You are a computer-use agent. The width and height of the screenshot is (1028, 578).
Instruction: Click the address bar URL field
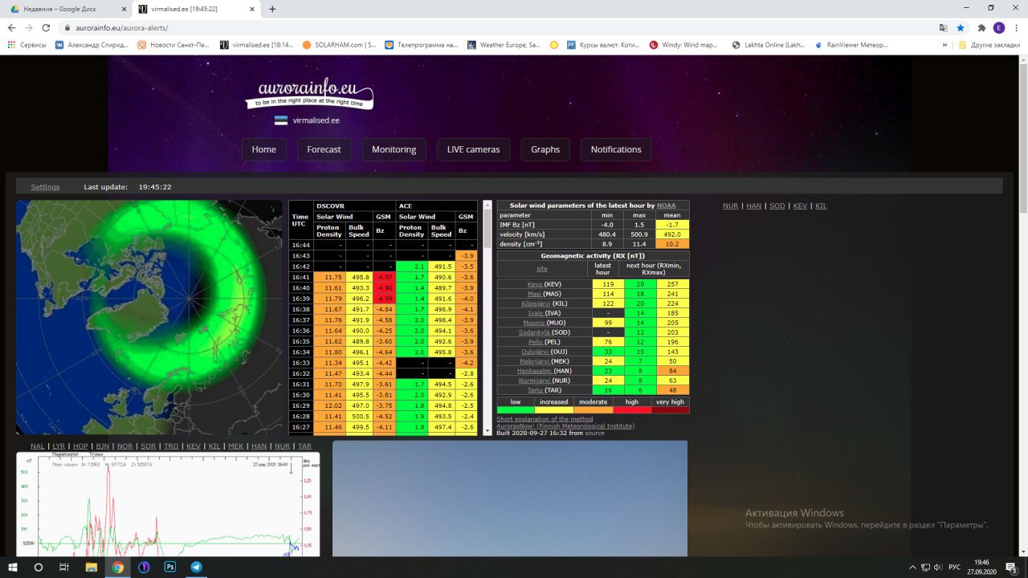coord(498,26)
